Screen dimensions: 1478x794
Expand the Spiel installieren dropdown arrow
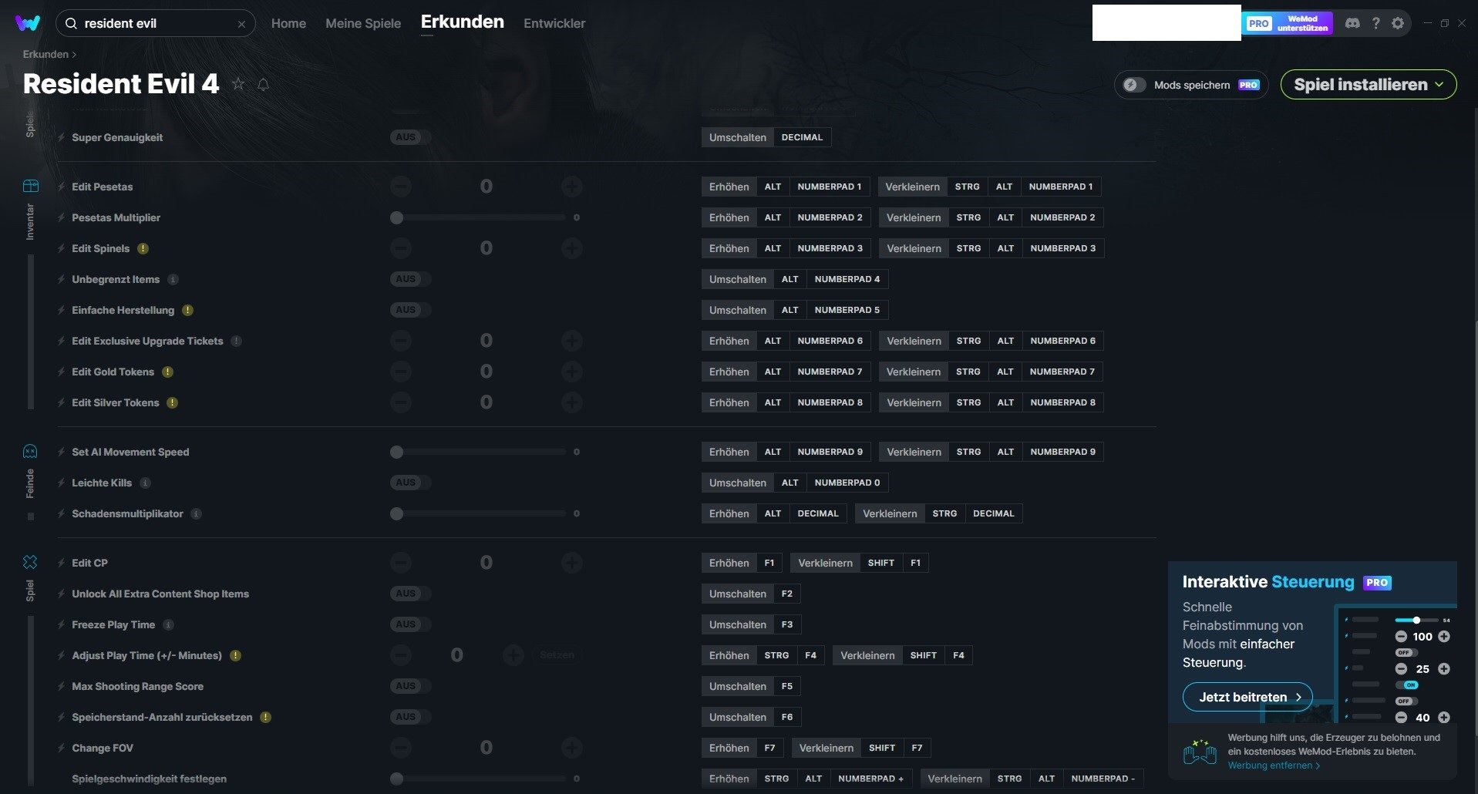click(x=1439, y=85)
